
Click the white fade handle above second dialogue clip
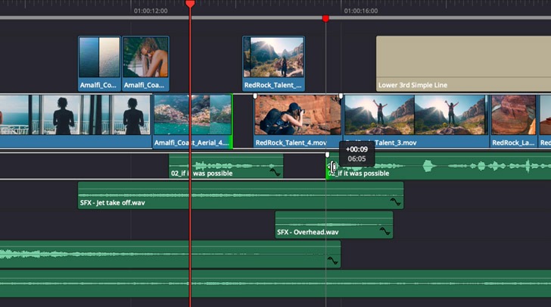pyautogui.click(x=328, y=155)
